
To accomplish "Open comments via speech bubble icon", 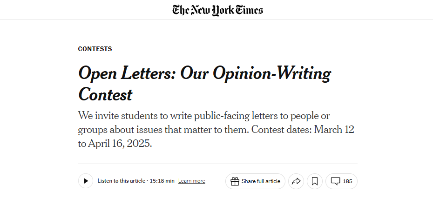I will 335,181.
